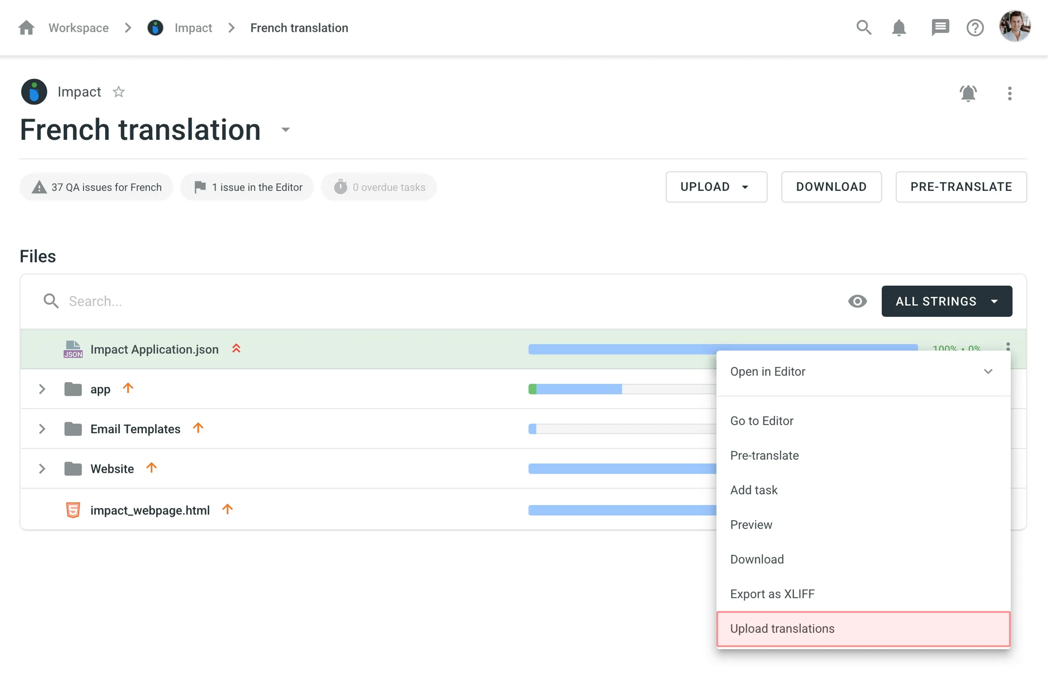This screenshot has height=689, width=1048.
Task: Toggle the project notification bell subscription
Action: pyautogui.click(x=968, y=93)
